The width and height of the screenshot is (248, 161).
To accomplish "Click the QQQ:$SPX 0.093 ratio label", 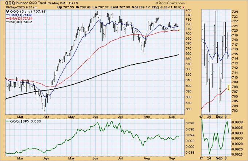I will (25, 121).
